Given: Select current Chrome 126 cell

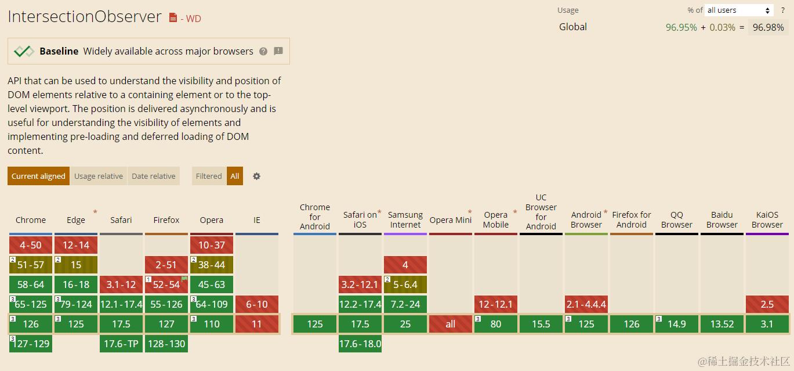Looking at the screenshot, I should 31,324.
